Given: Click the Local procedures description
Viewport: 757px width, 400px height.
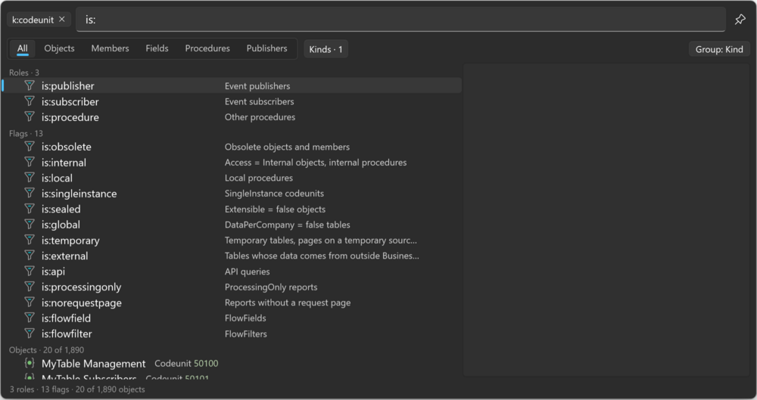Looking at the screenshot, I should [x=259, y=178].
